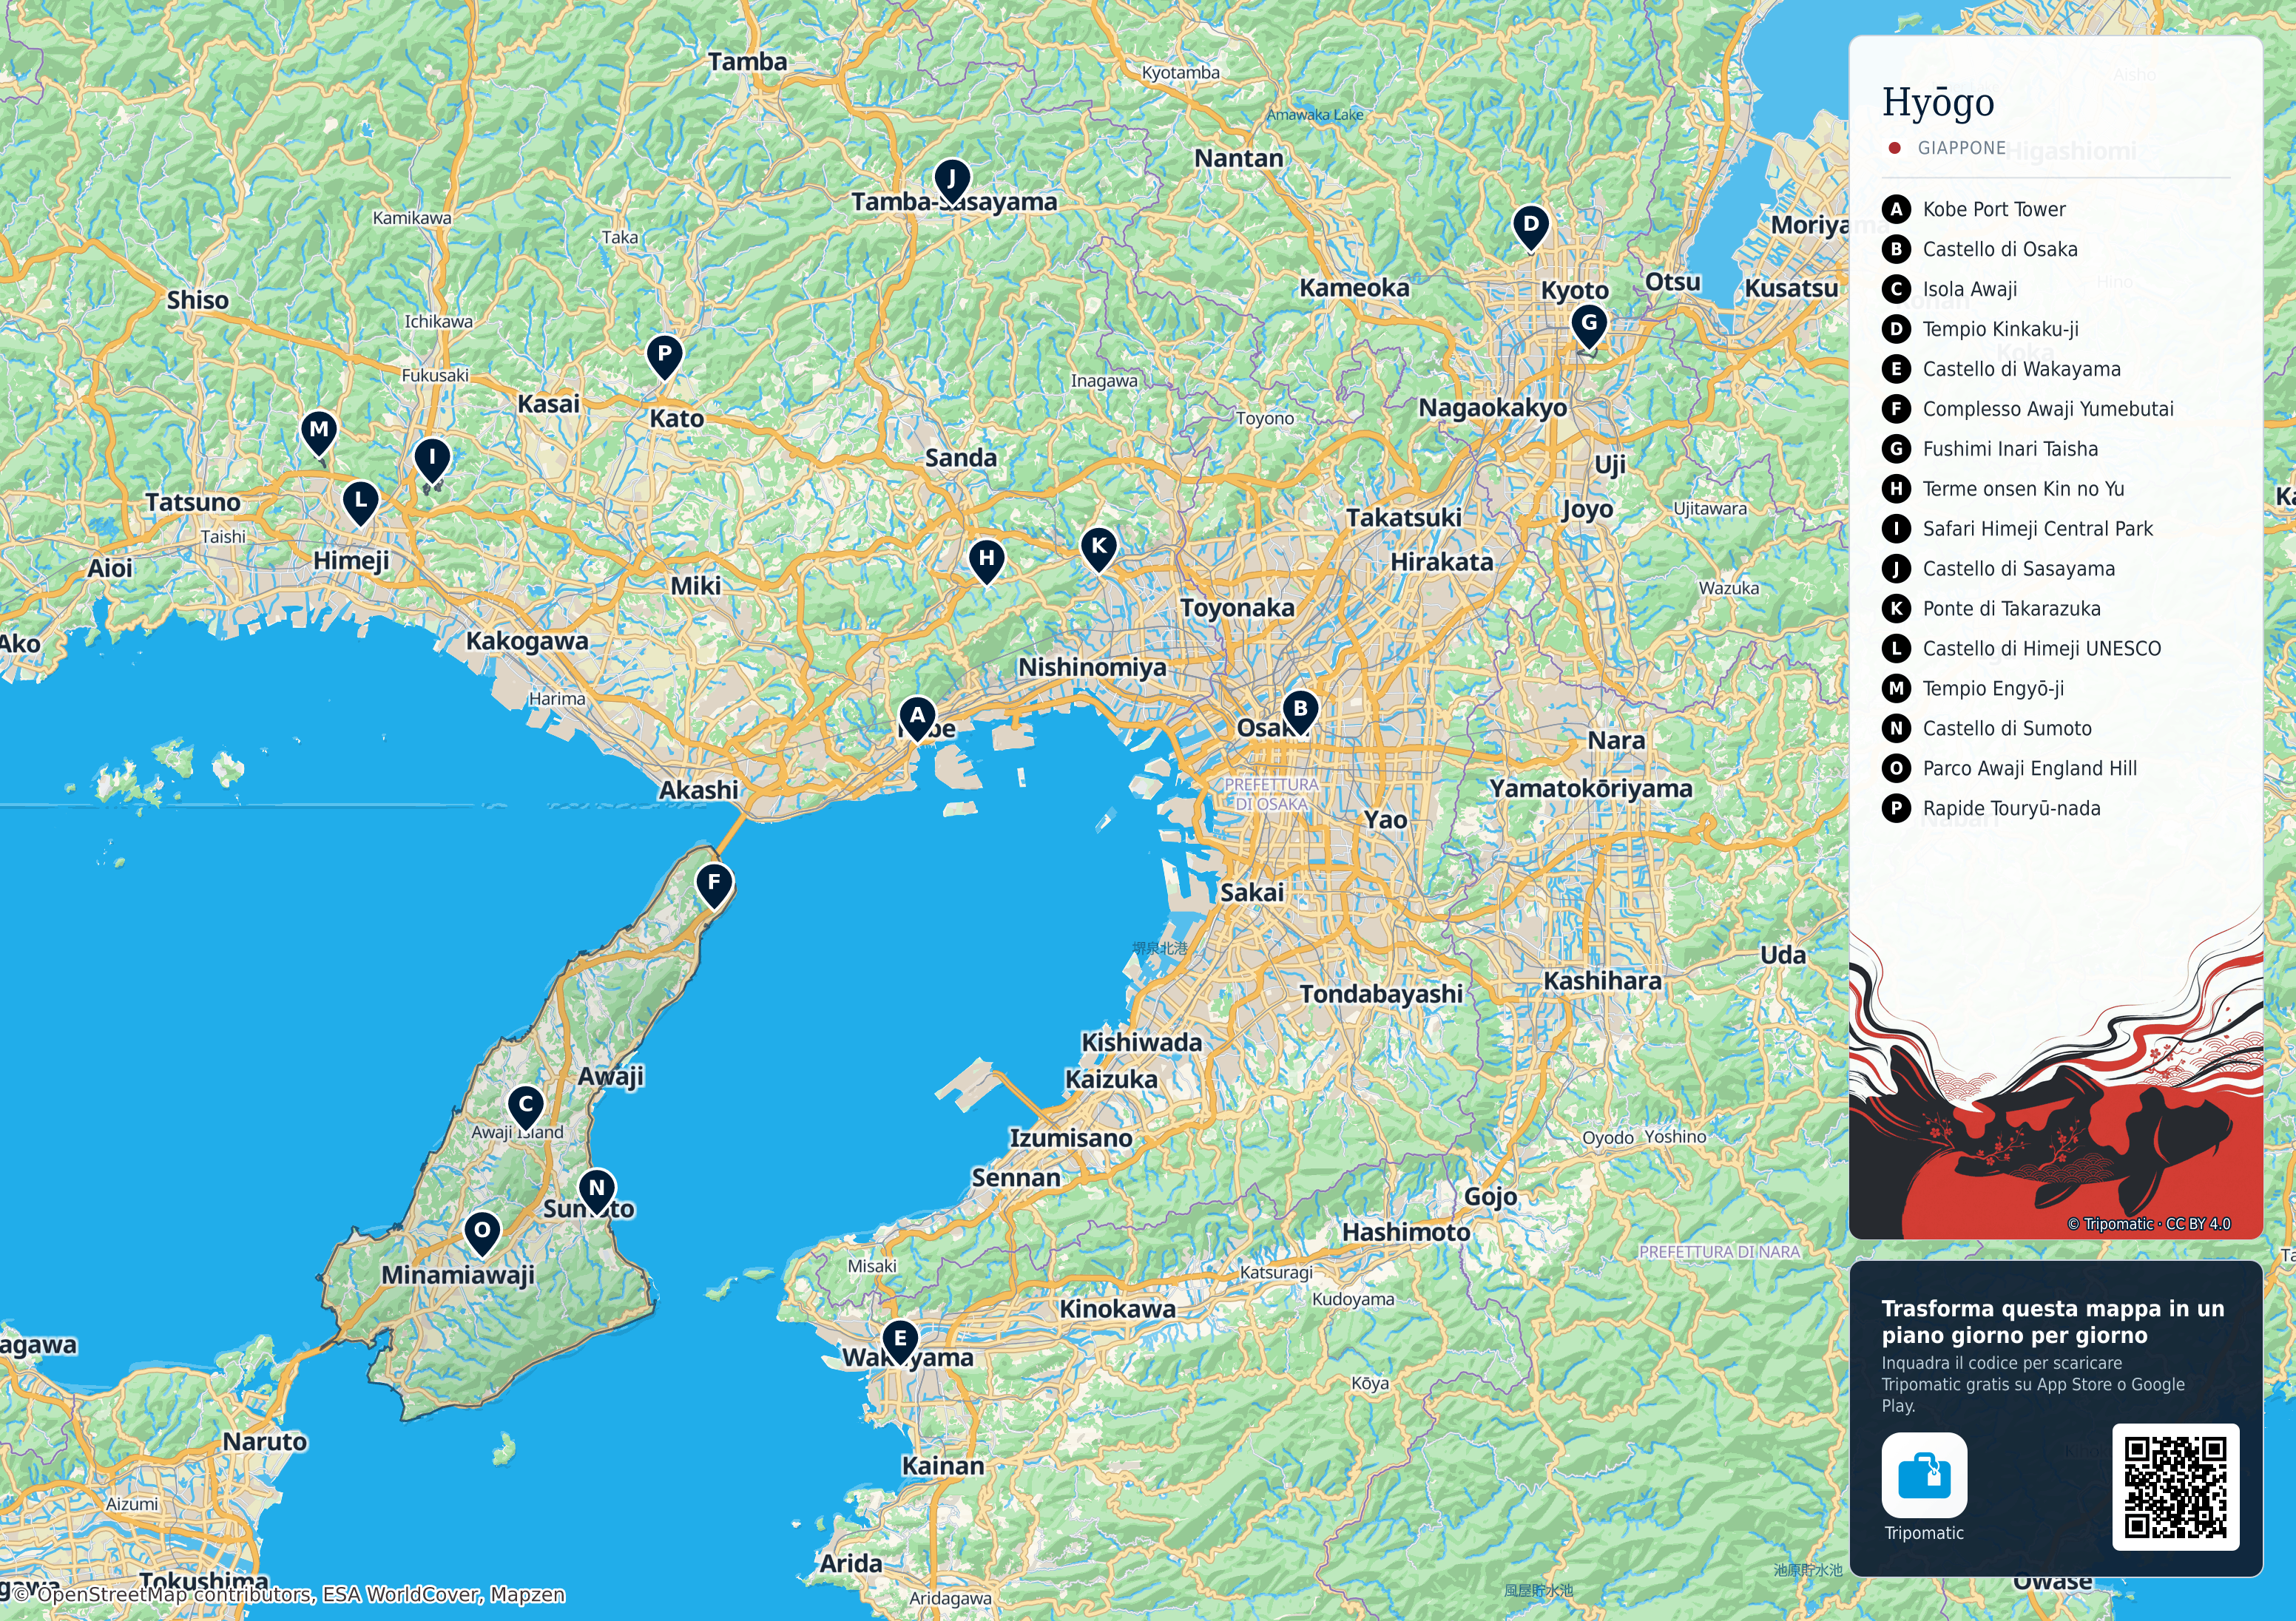Click the Nara city label on map
The image size is (2296, 1621).
(1616, 741)
